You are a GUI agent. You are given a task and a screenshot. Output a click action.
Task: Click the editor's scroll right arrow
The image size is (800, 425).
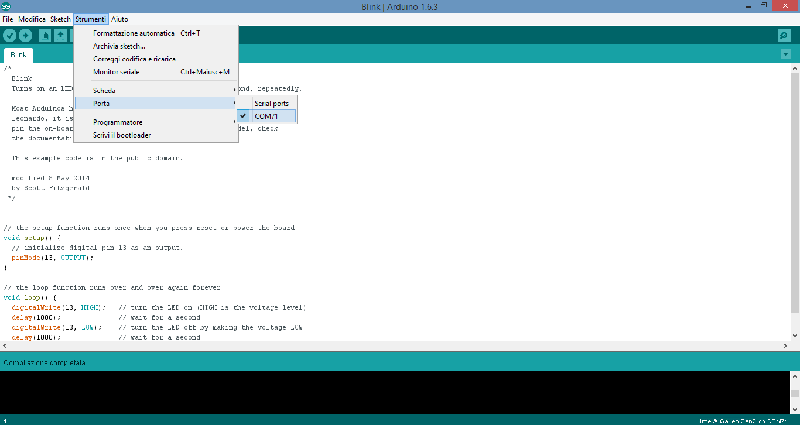pyautogui.click(x=785, y=346)
